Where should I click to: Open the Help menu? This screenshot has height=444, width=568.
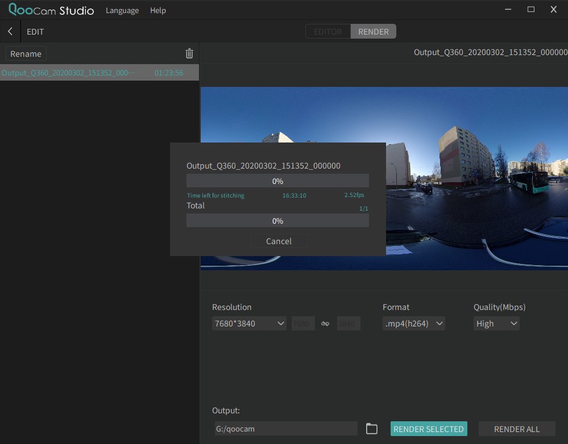[x=158, y=10]
